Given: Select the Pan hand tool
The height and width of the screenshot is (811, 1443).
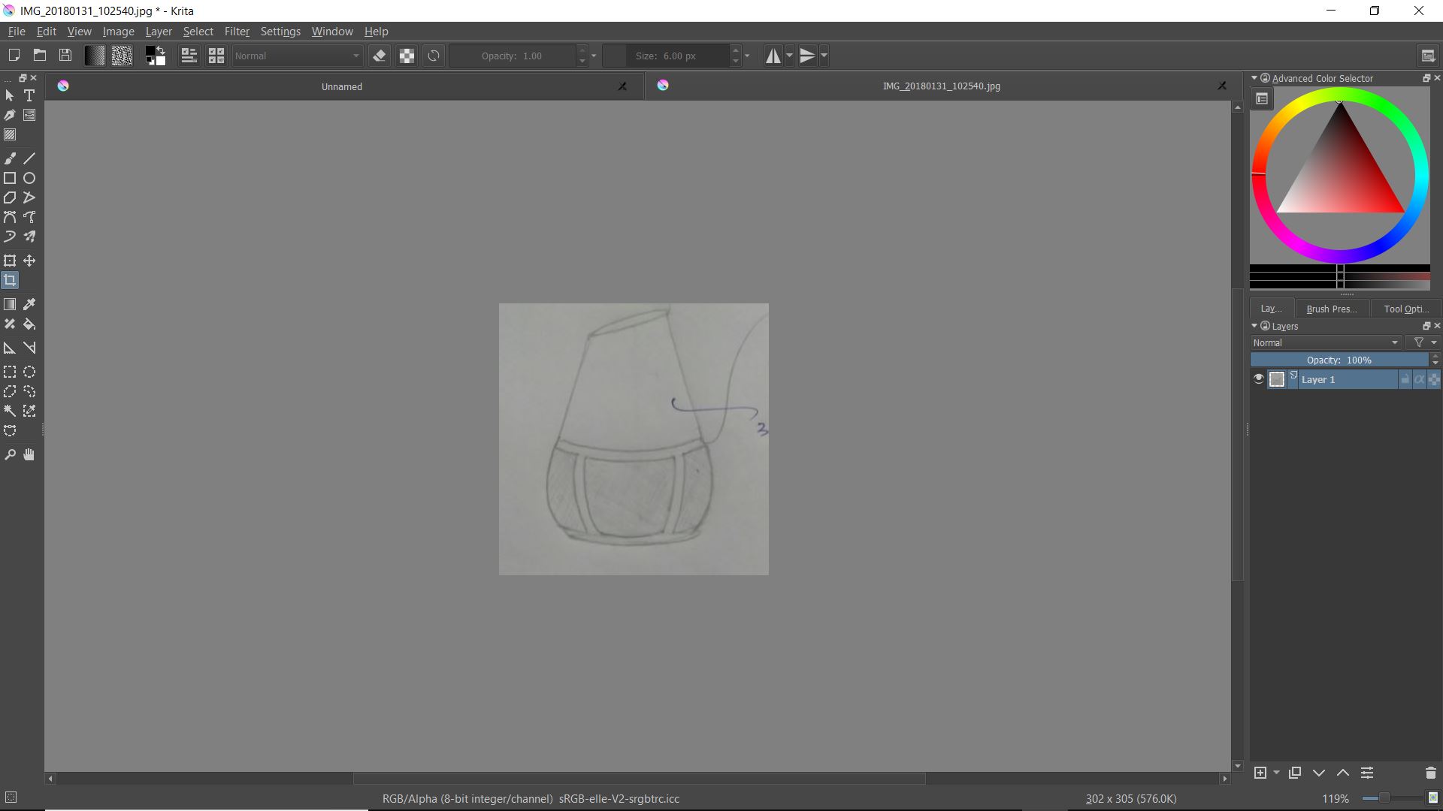Looking at the screenshot, I should tap(29, 454).
